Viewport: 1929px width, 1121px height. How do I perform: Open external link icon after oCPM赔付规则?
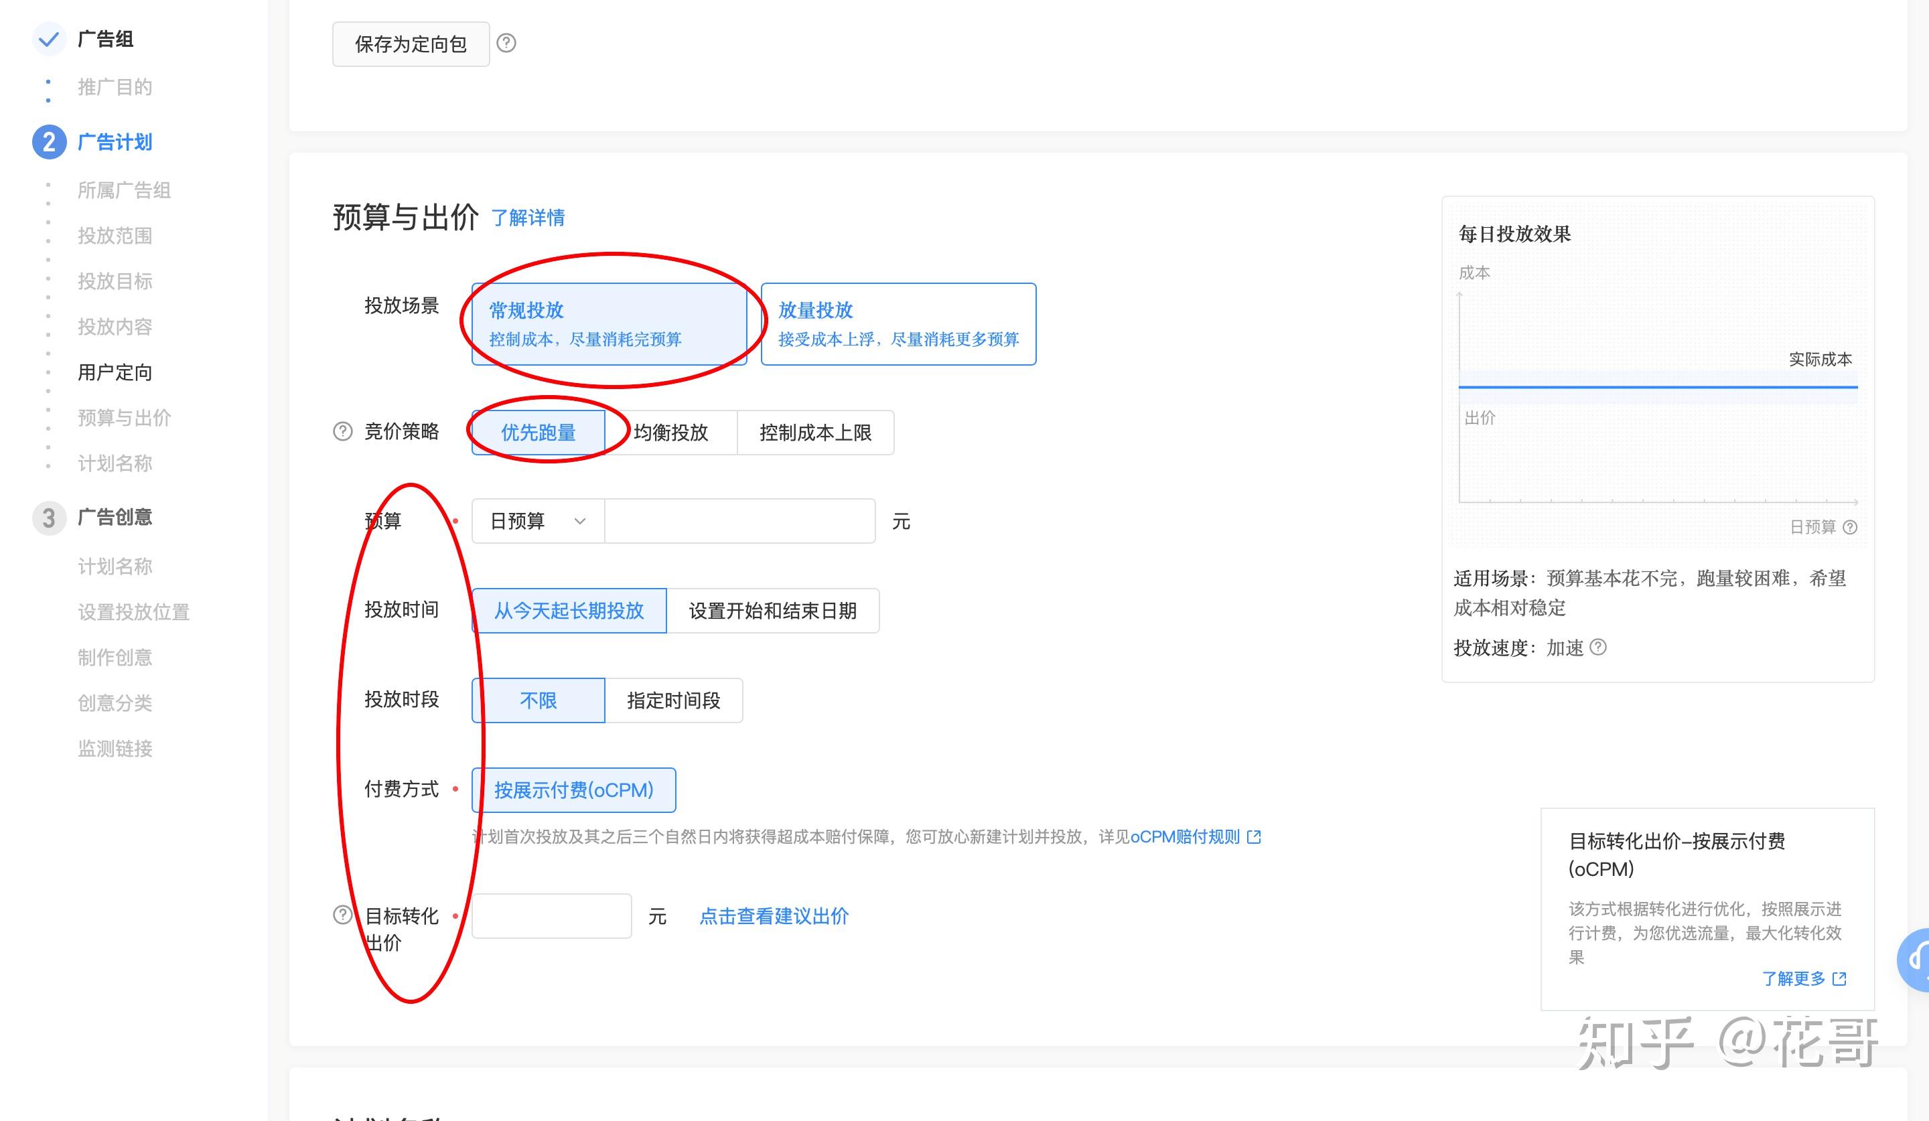1254,837
